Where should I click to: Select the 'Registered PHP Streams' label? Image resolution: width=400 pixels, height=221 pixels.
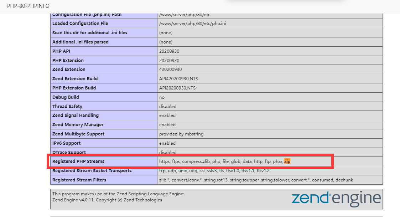[78, 161]
